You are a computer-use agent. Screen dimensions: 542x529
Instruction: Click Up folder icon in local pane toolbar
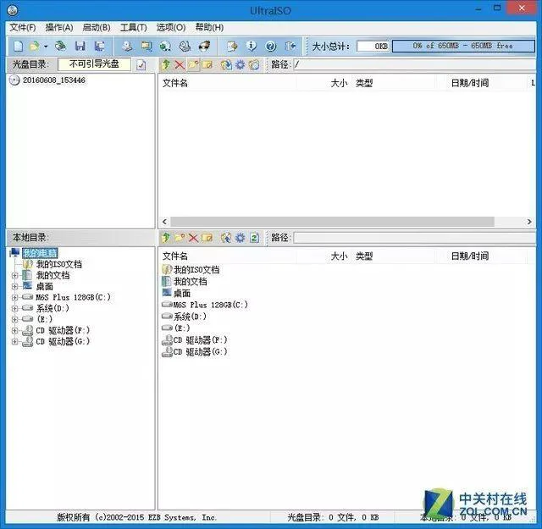pyautogui.click(x=166, y=238)
